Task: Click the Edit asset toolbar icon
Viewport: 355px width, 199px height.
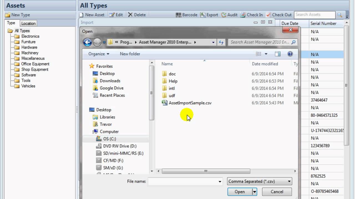Action: 112,15
